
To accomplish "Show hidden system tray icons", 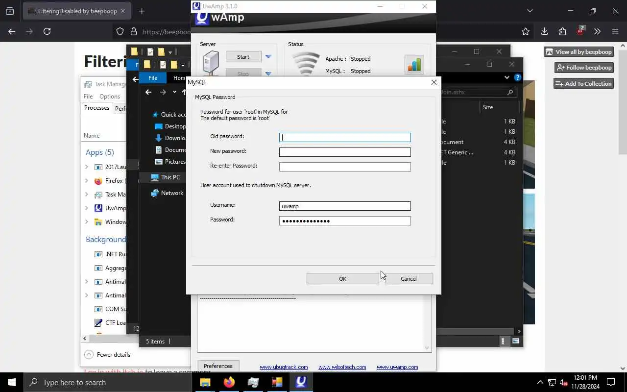I will click(x=540, y=382).
